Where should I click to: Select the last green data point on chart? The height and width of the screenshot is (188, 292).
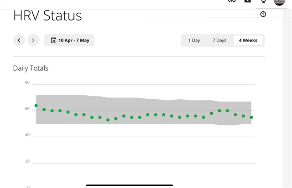point(251,117)
